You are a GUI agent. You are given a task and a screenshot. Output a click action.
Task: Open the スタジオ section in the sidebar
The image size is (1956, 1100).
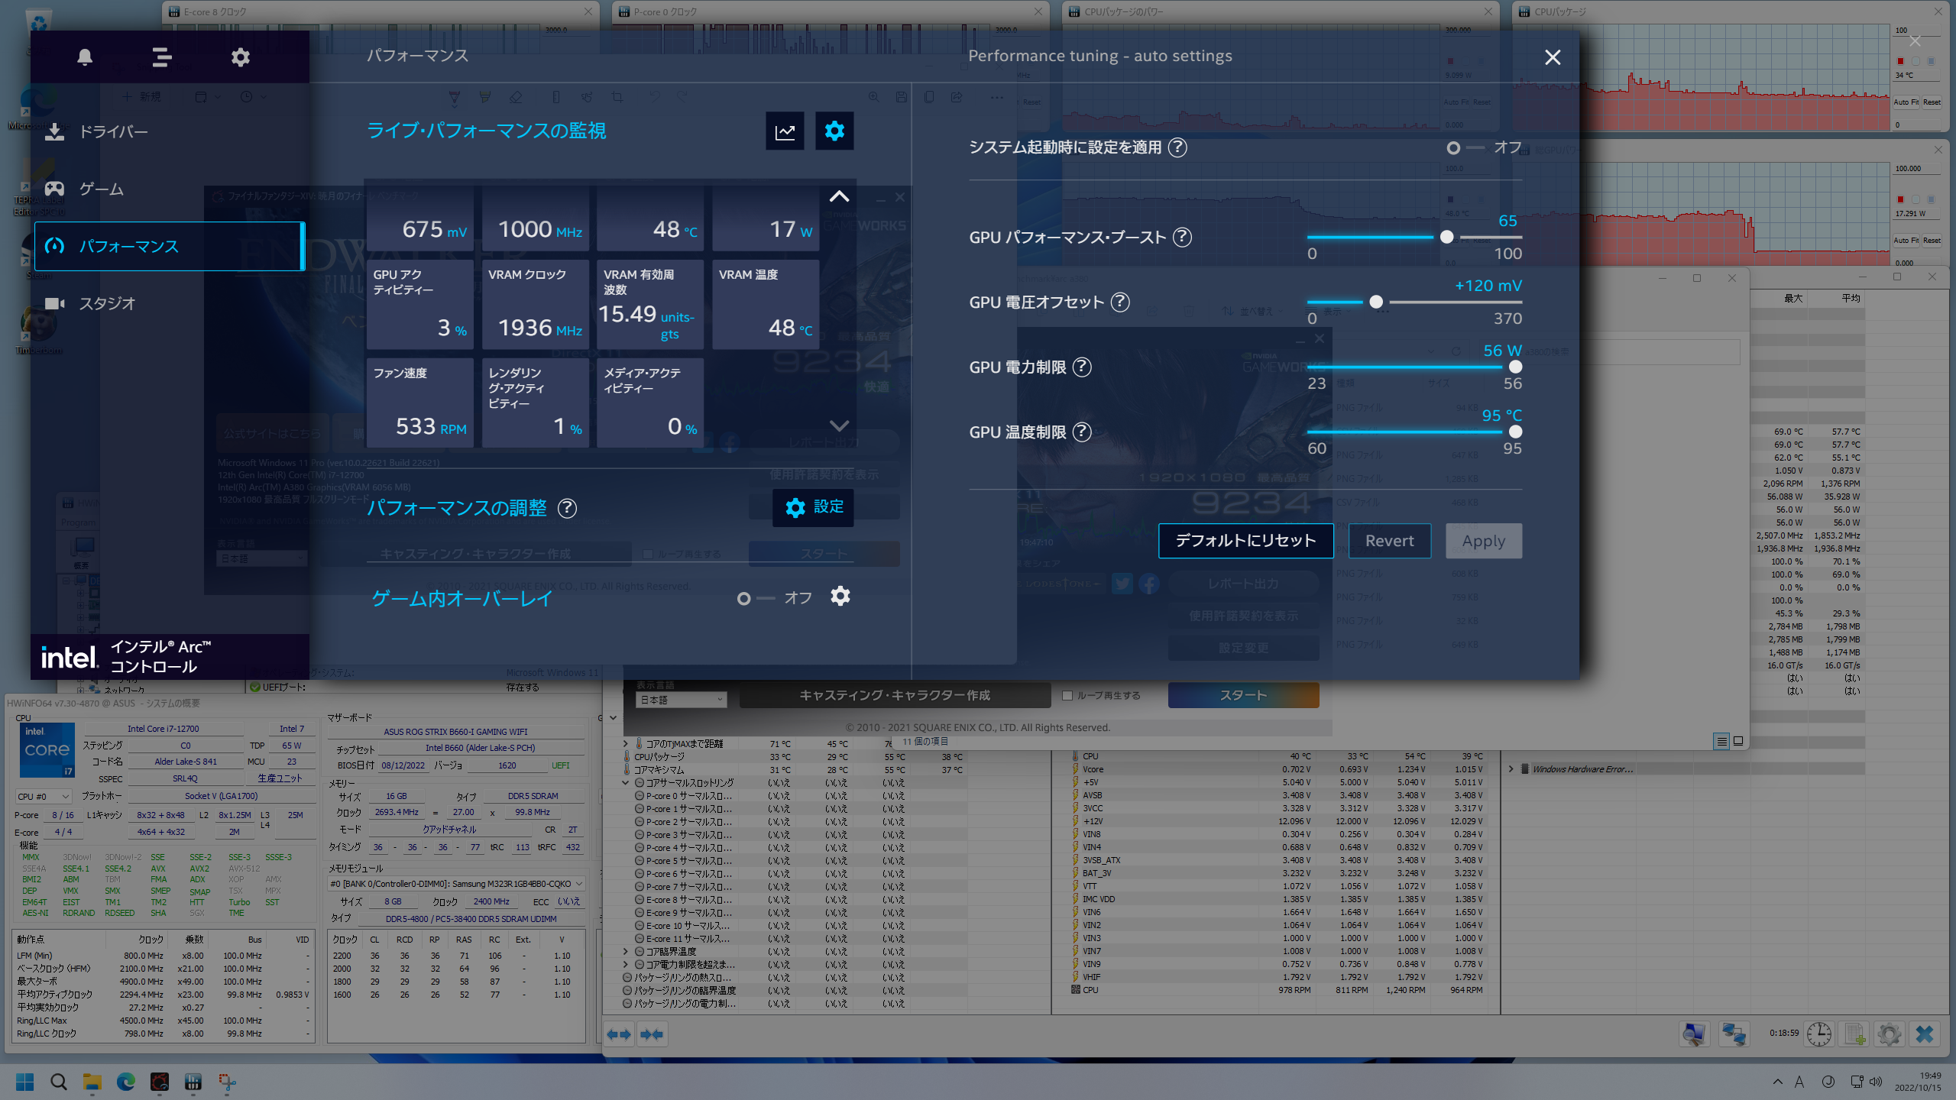(x=170, y=303)
